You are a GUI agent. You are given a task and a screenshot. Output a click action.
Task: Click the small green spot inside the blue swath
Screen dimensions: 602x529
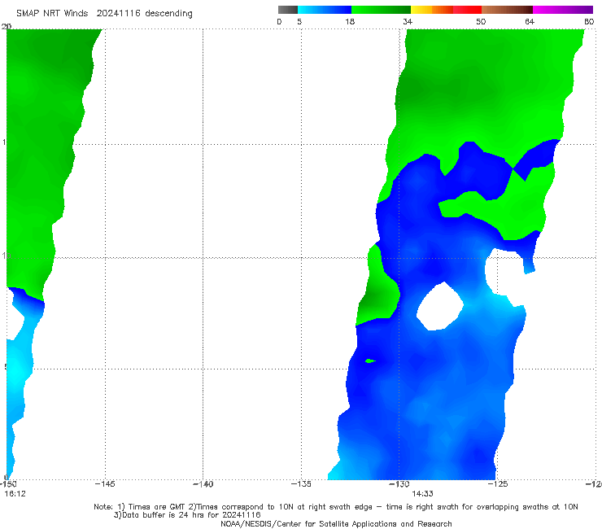click(370, 361)
